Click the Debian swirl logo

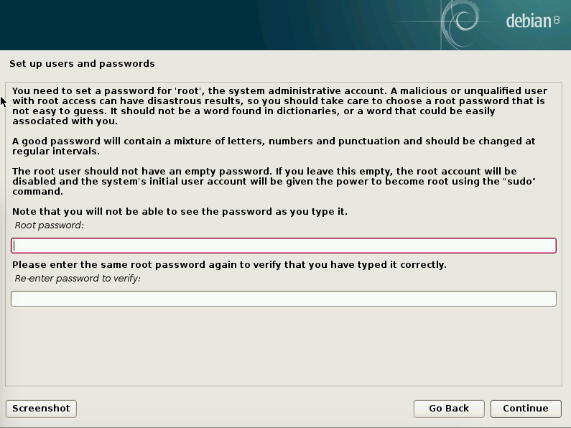click(460, 21)
